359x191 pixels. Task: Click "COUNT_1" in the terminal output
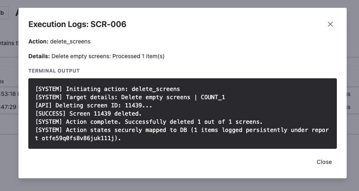(x=213, y=97)
